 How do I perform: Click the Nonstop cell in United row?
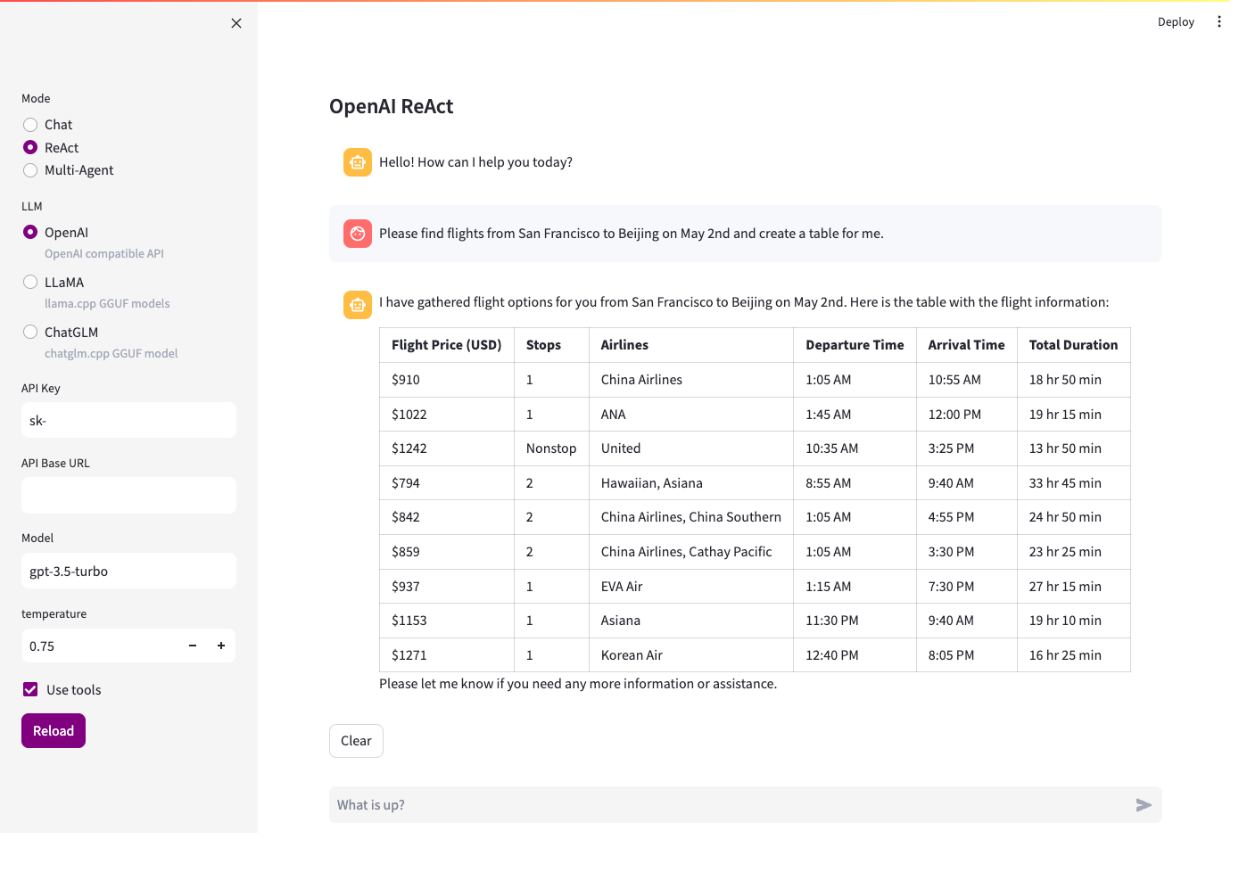coord(551,448)
